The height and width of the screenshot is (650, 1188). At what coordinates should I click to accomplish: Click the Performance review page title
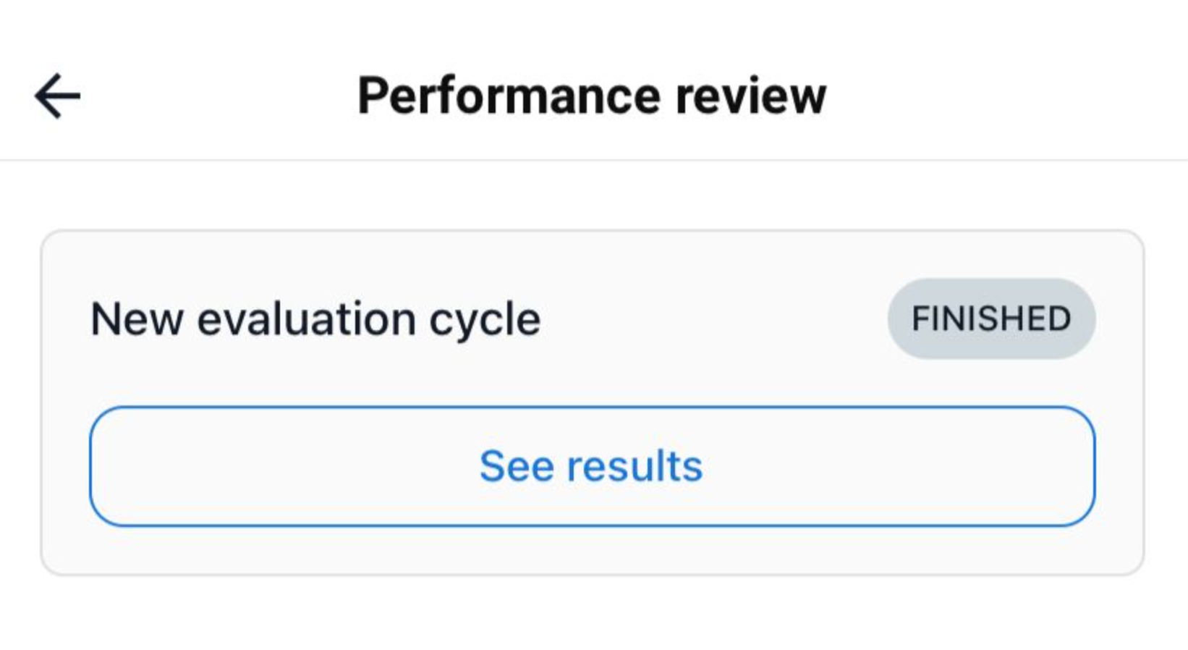592,96
